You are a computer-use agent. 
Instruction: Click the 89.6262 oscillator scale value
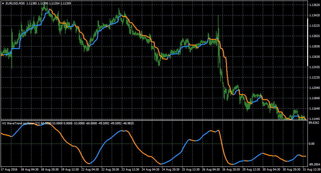[x=314, y=123]
